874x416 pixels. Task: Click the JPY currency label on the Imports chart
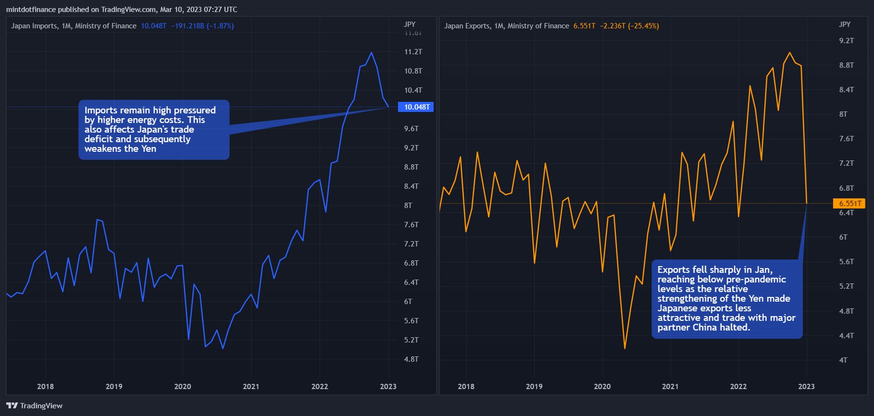click(410, 24)
